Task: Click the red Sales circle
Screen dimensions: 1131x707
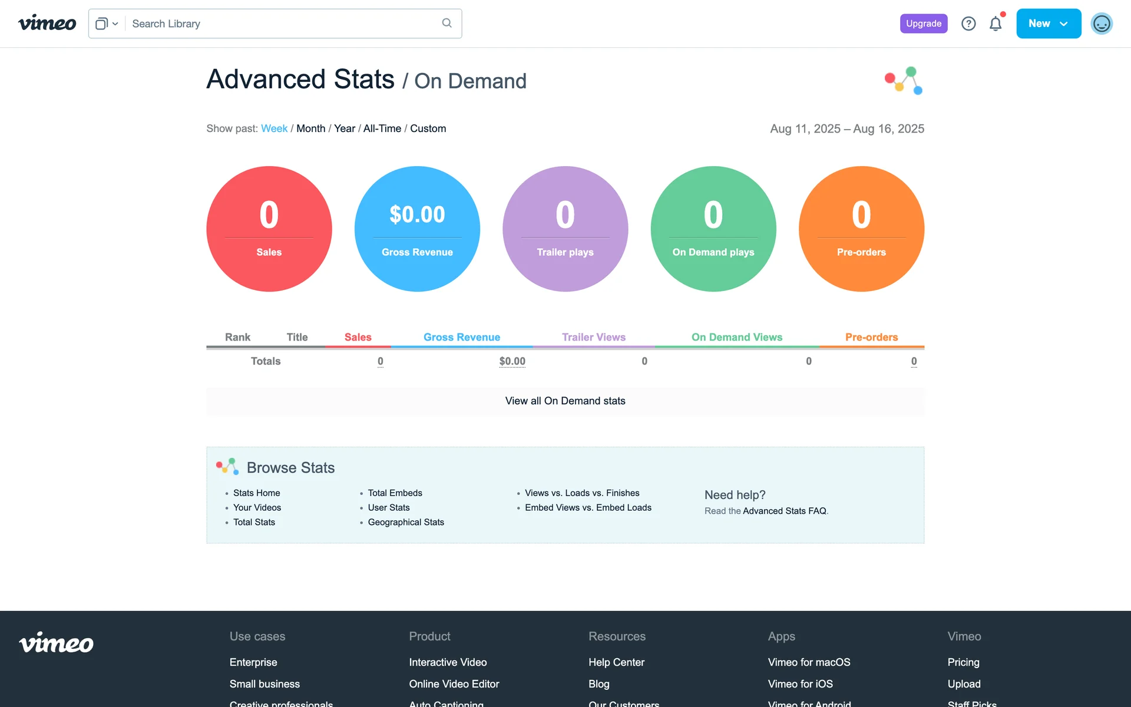Action: [269, 229]
